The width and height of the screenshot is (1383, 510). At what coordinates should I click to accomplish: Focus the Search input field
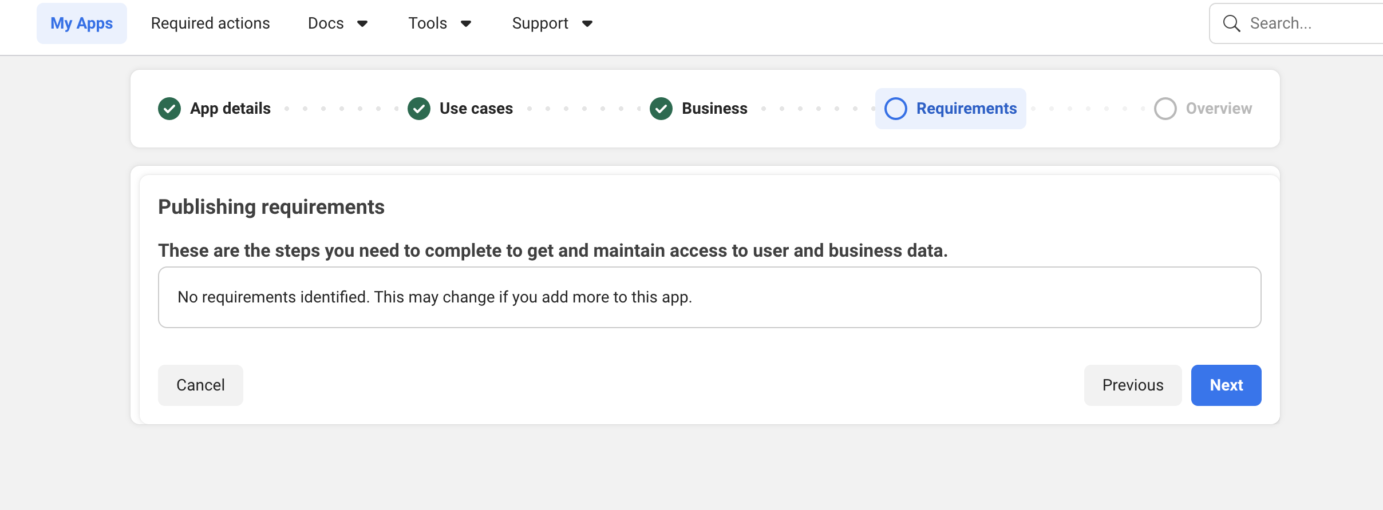point(1311,23)
